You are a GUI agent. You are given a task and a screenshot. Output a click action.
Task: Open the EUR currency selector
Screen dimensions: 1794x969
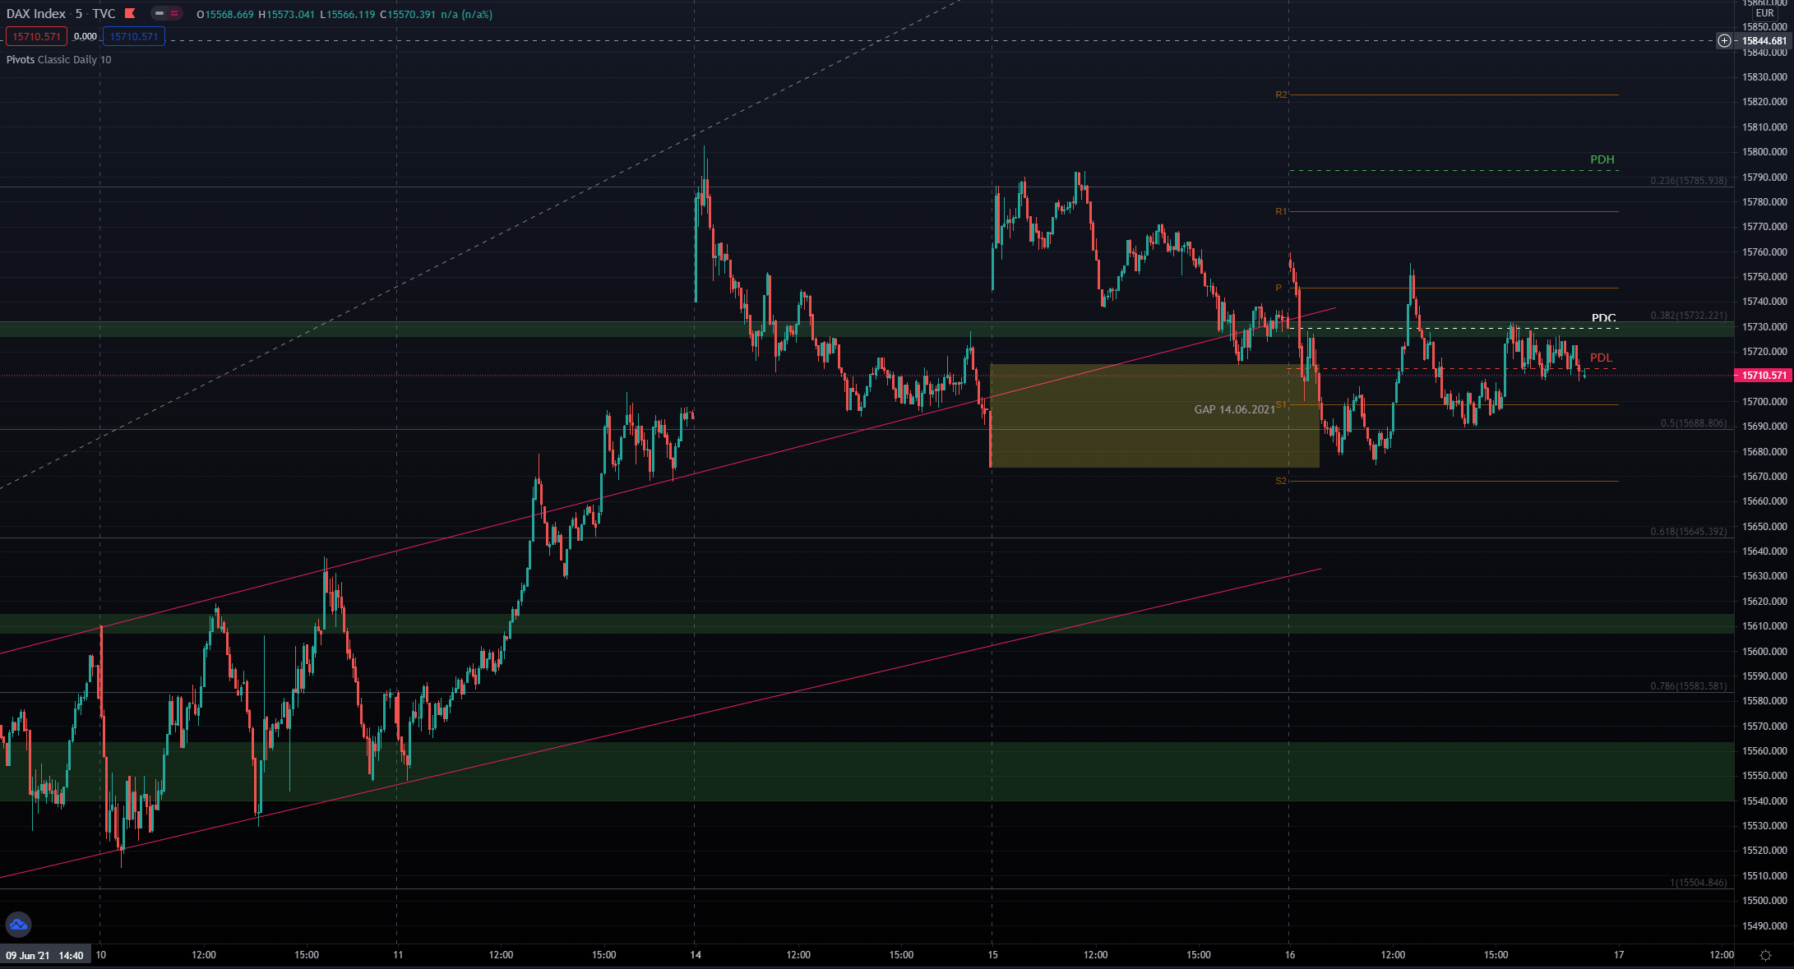pos(1764,13)
